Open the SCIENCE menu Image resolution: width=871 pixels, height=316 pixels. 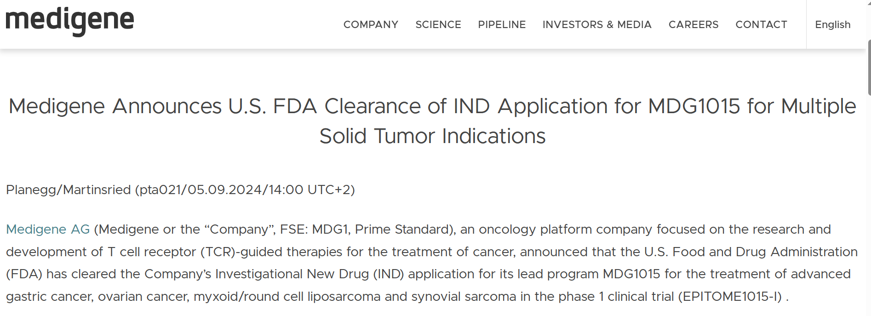click(x=438, y=25)
